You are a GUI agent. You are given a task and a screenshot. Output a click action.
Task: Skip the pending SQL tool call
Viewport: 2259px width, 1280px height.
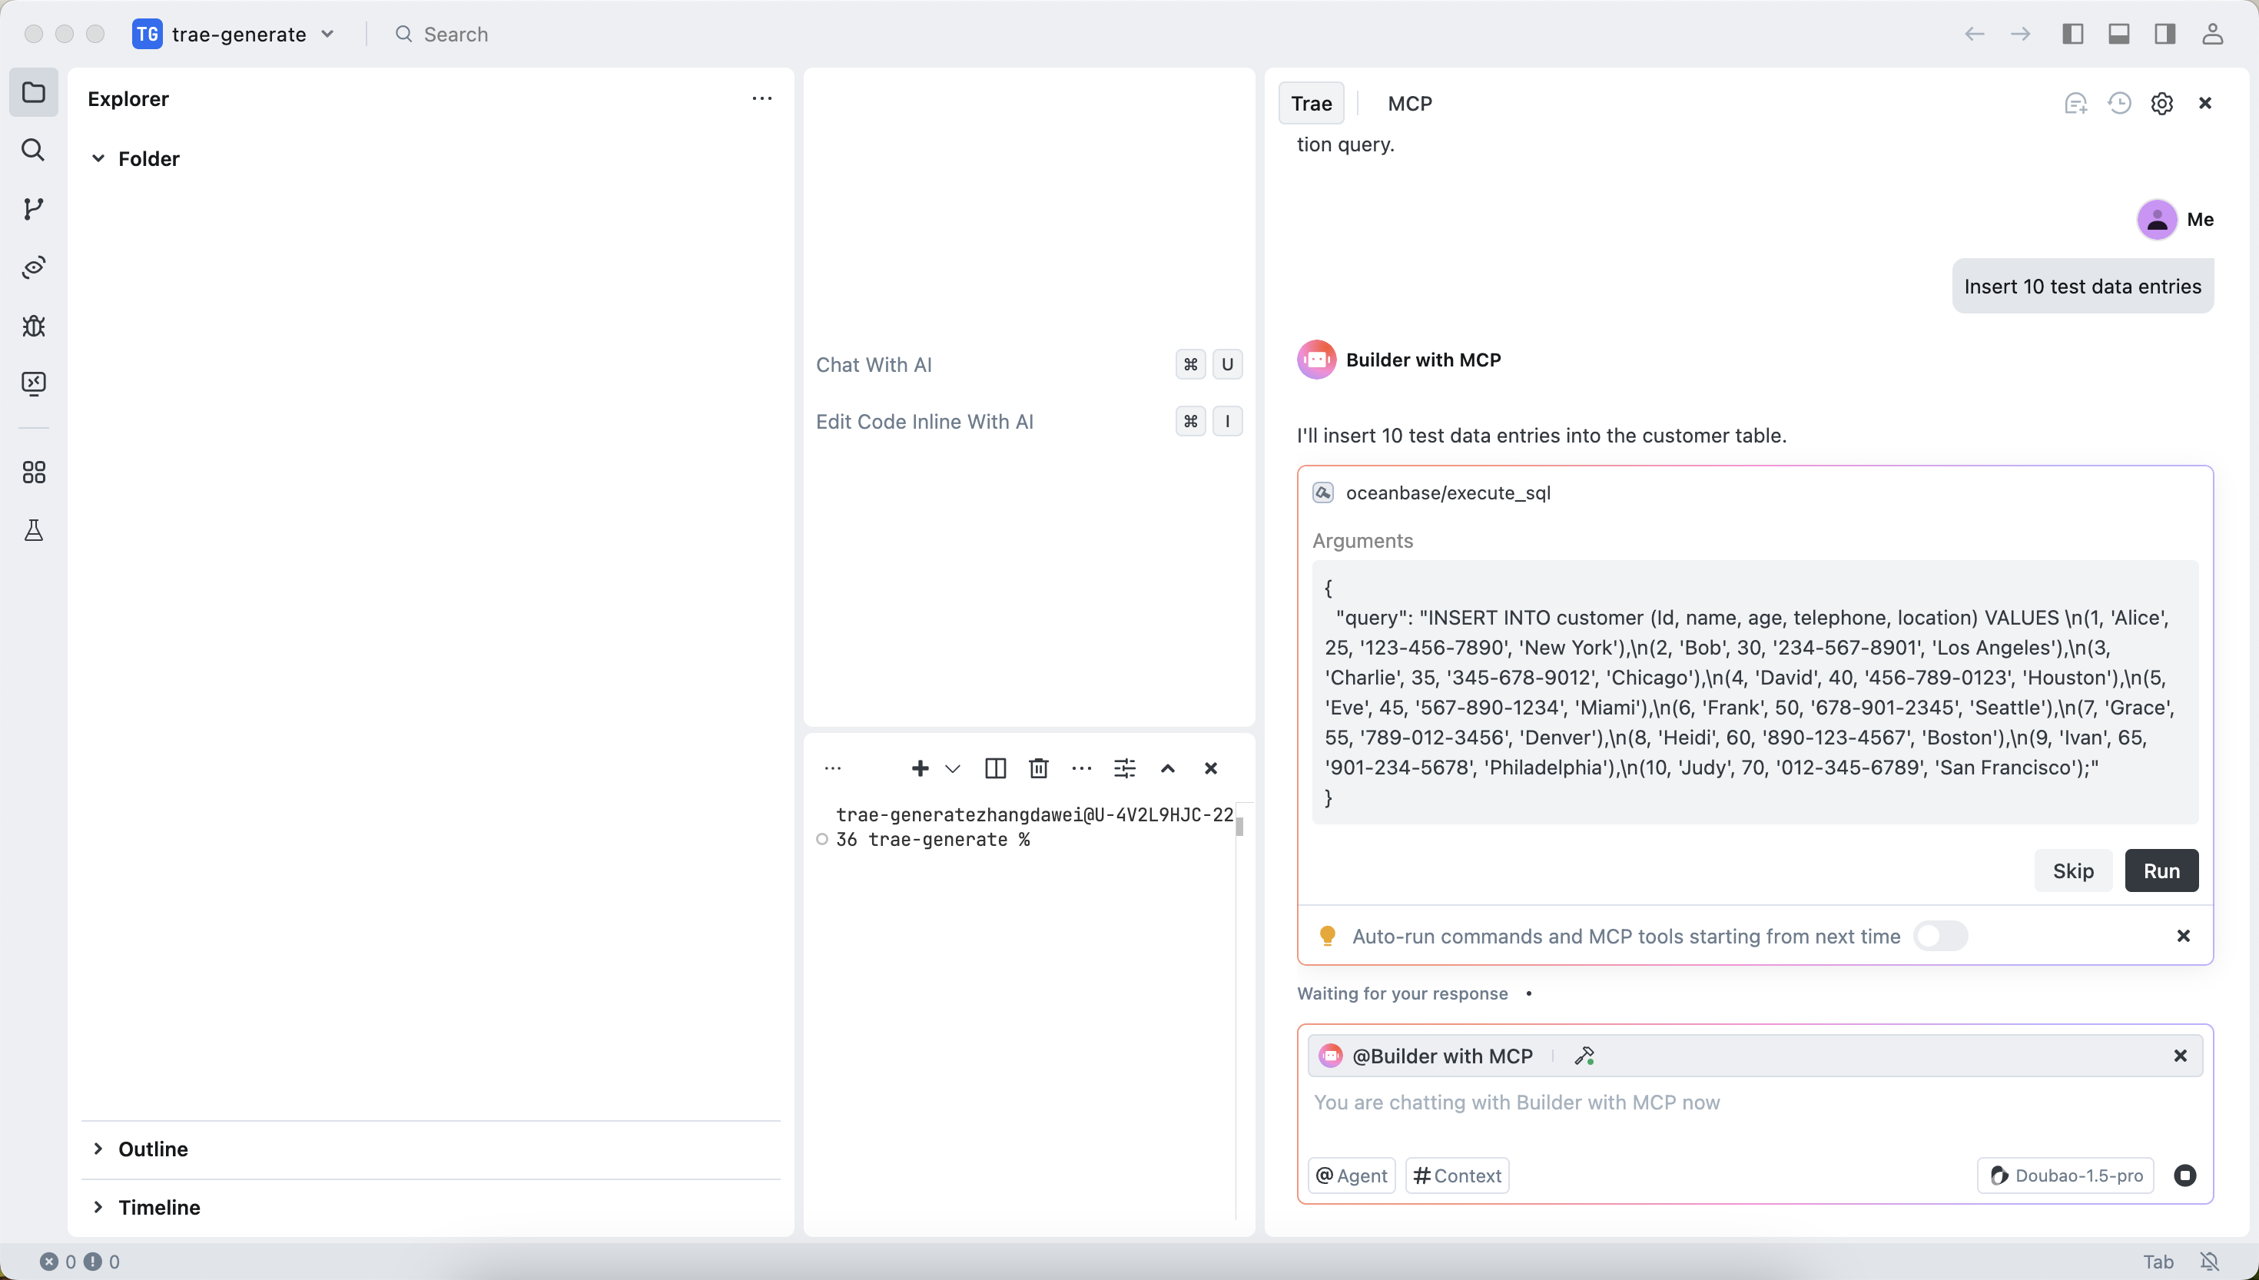2072,870
